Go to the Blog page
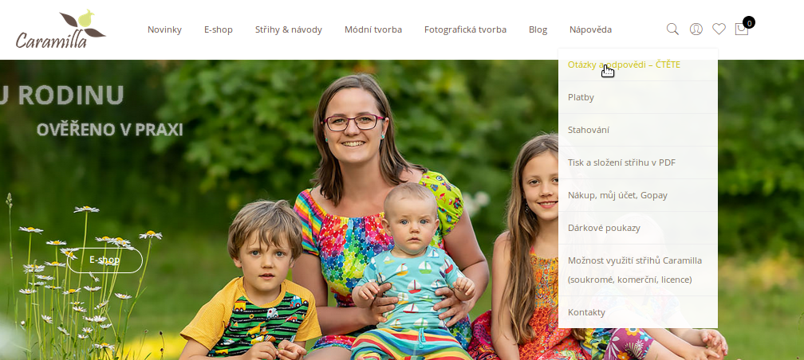The image size is (804, 360). tap(538, 29)
